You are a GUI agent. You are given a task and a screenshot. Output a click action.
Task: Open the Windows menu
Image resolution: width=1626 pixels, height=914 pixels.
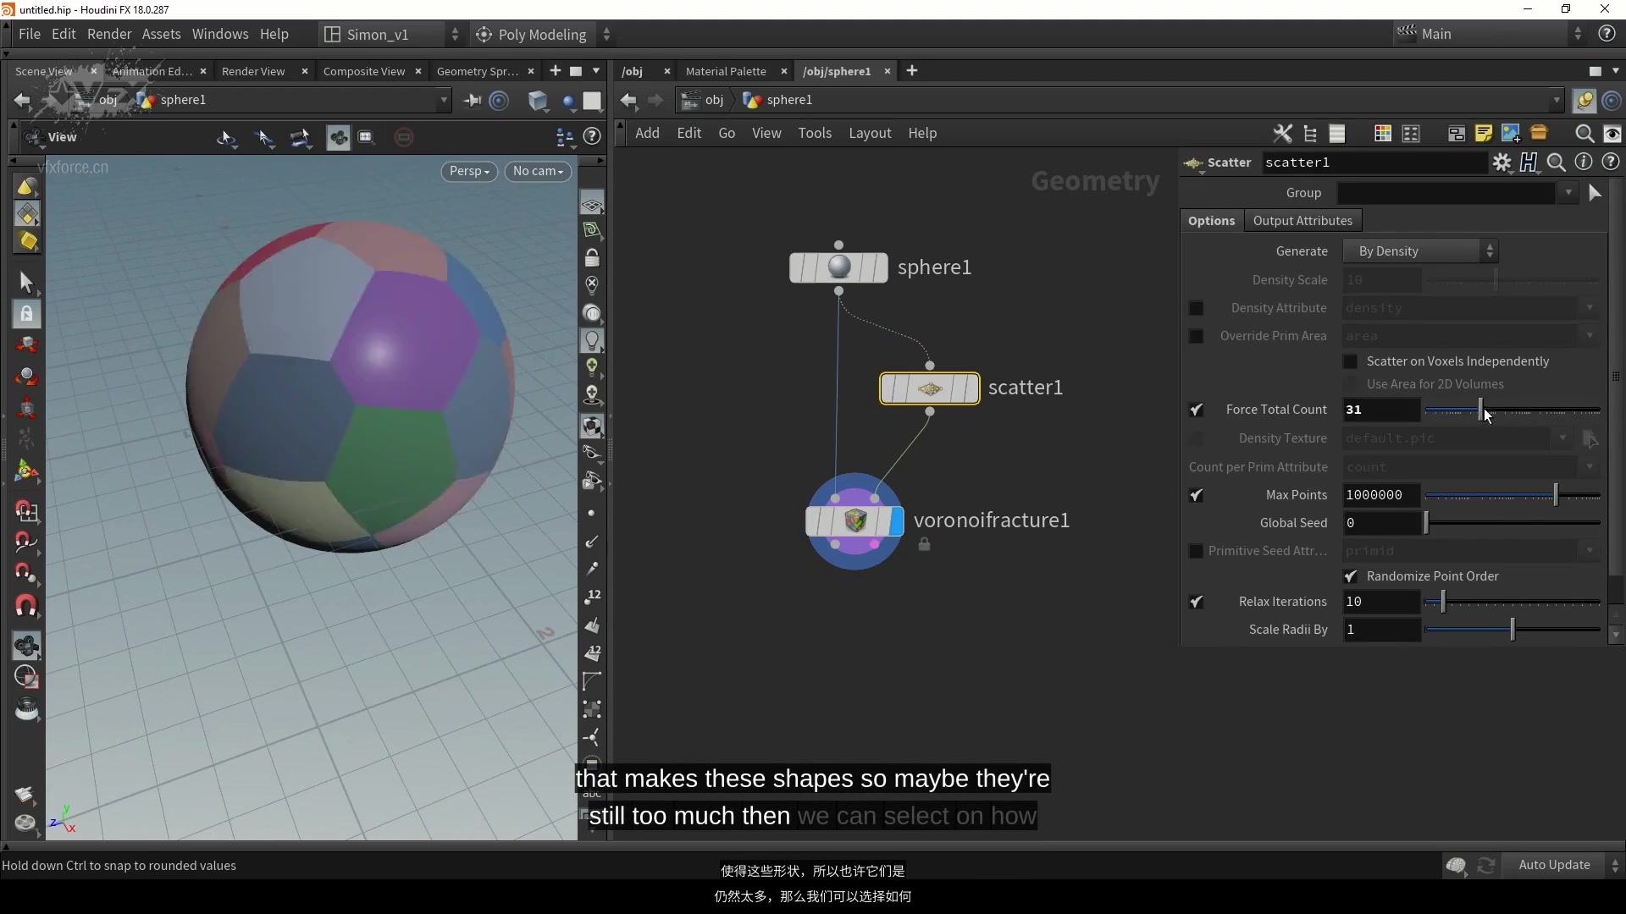point(219,34)
